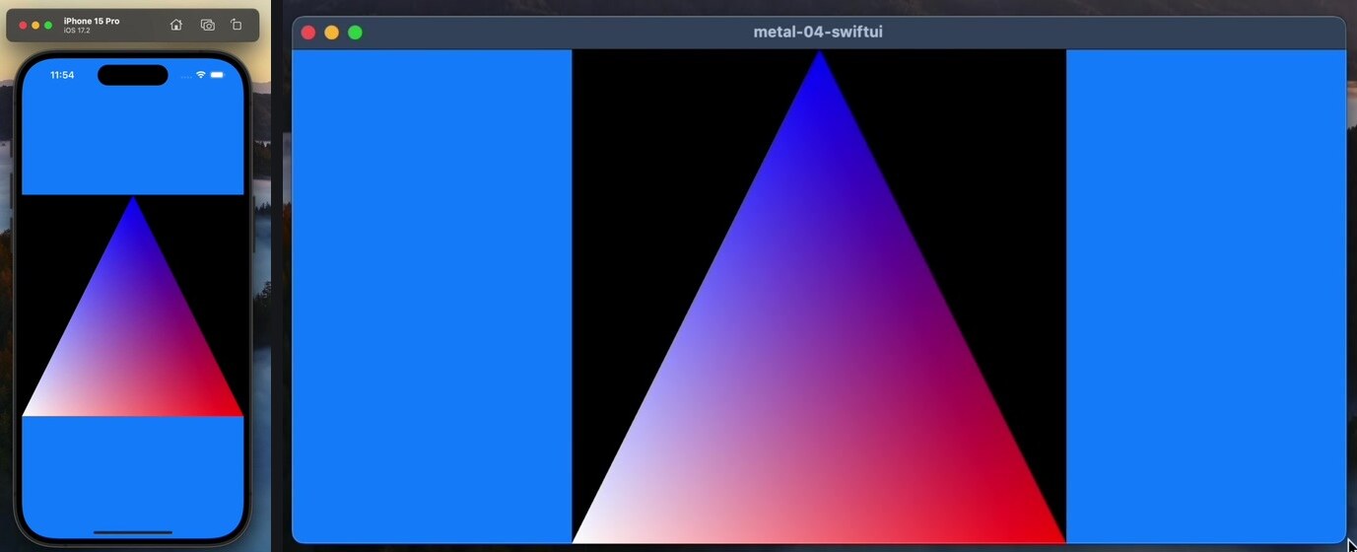Tap the battery icon in iPhone status bar
The height and width of the screenshot is (552, 1357).
[x=217, y=75]
